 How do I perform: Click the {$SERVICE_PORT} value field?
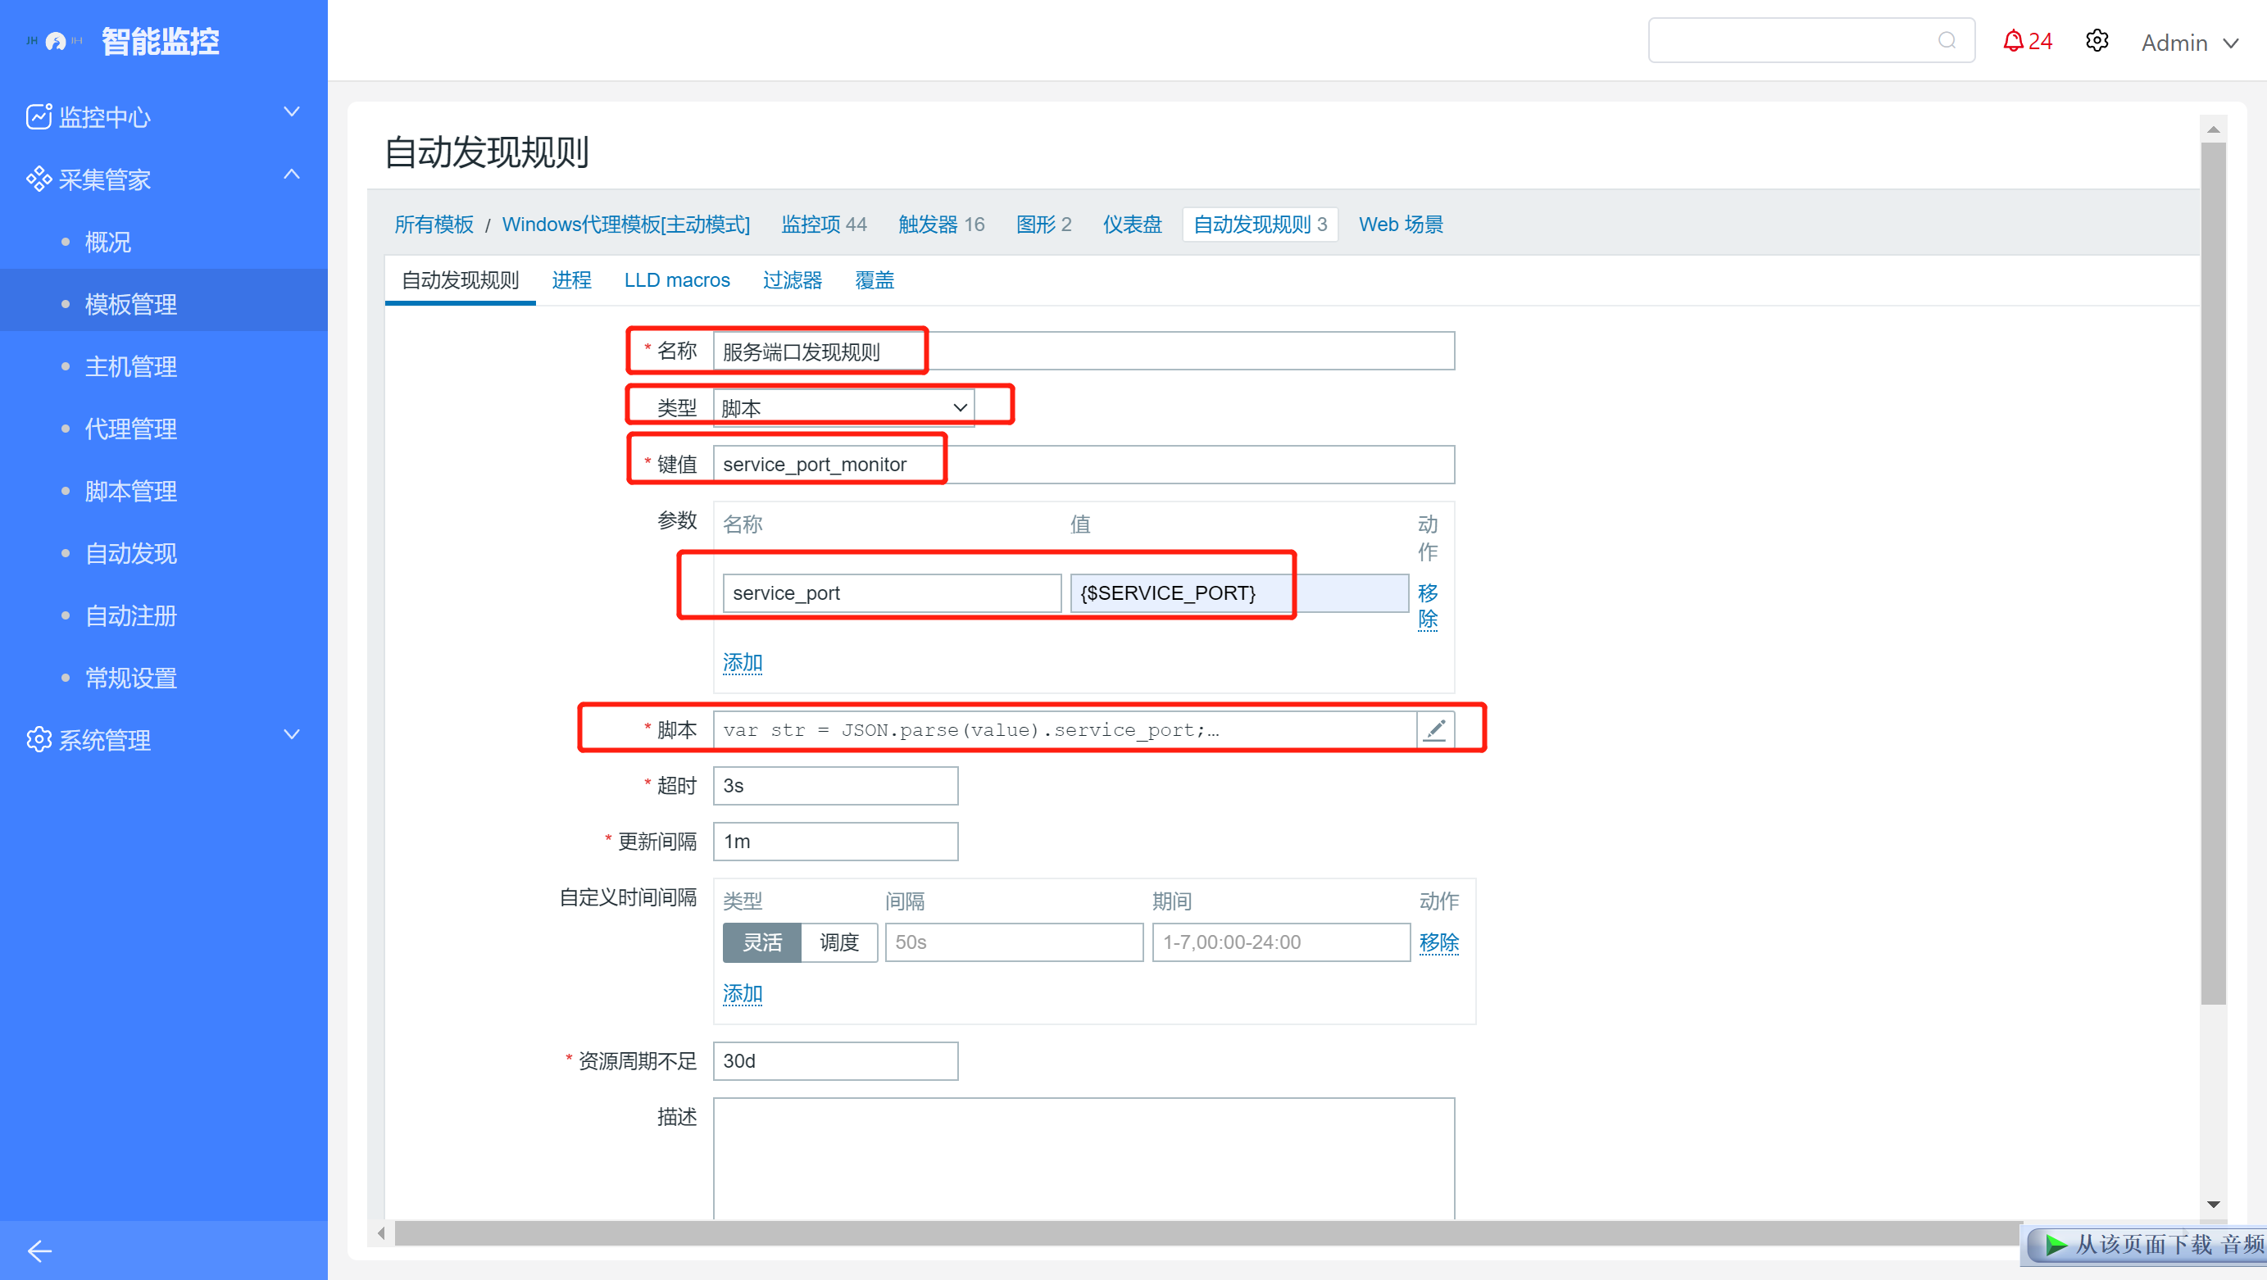click(1239, 593)
